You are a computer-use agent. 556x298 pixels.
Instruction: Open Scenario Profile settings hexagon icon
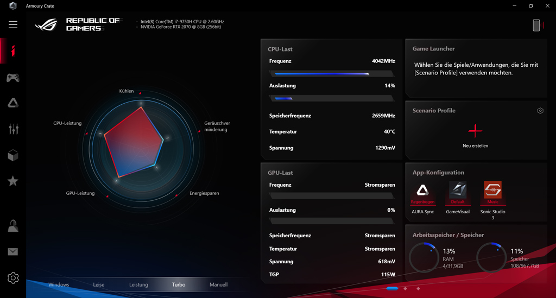pos(540,111)
